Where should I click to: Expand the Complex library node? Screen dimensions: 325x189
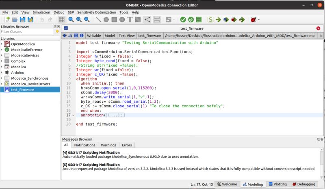2,61
